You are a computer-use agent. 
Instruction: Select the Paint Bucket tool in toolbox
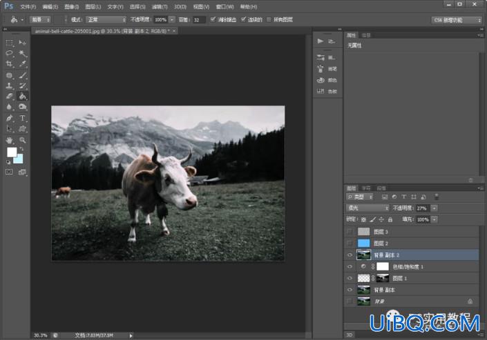[x=22, y=97]
